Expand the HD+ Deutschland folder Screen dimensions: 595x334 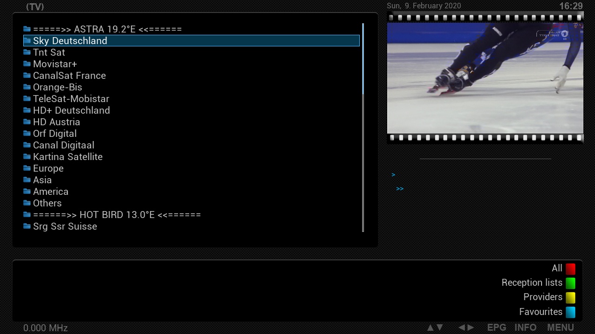(x=71, y=110)
